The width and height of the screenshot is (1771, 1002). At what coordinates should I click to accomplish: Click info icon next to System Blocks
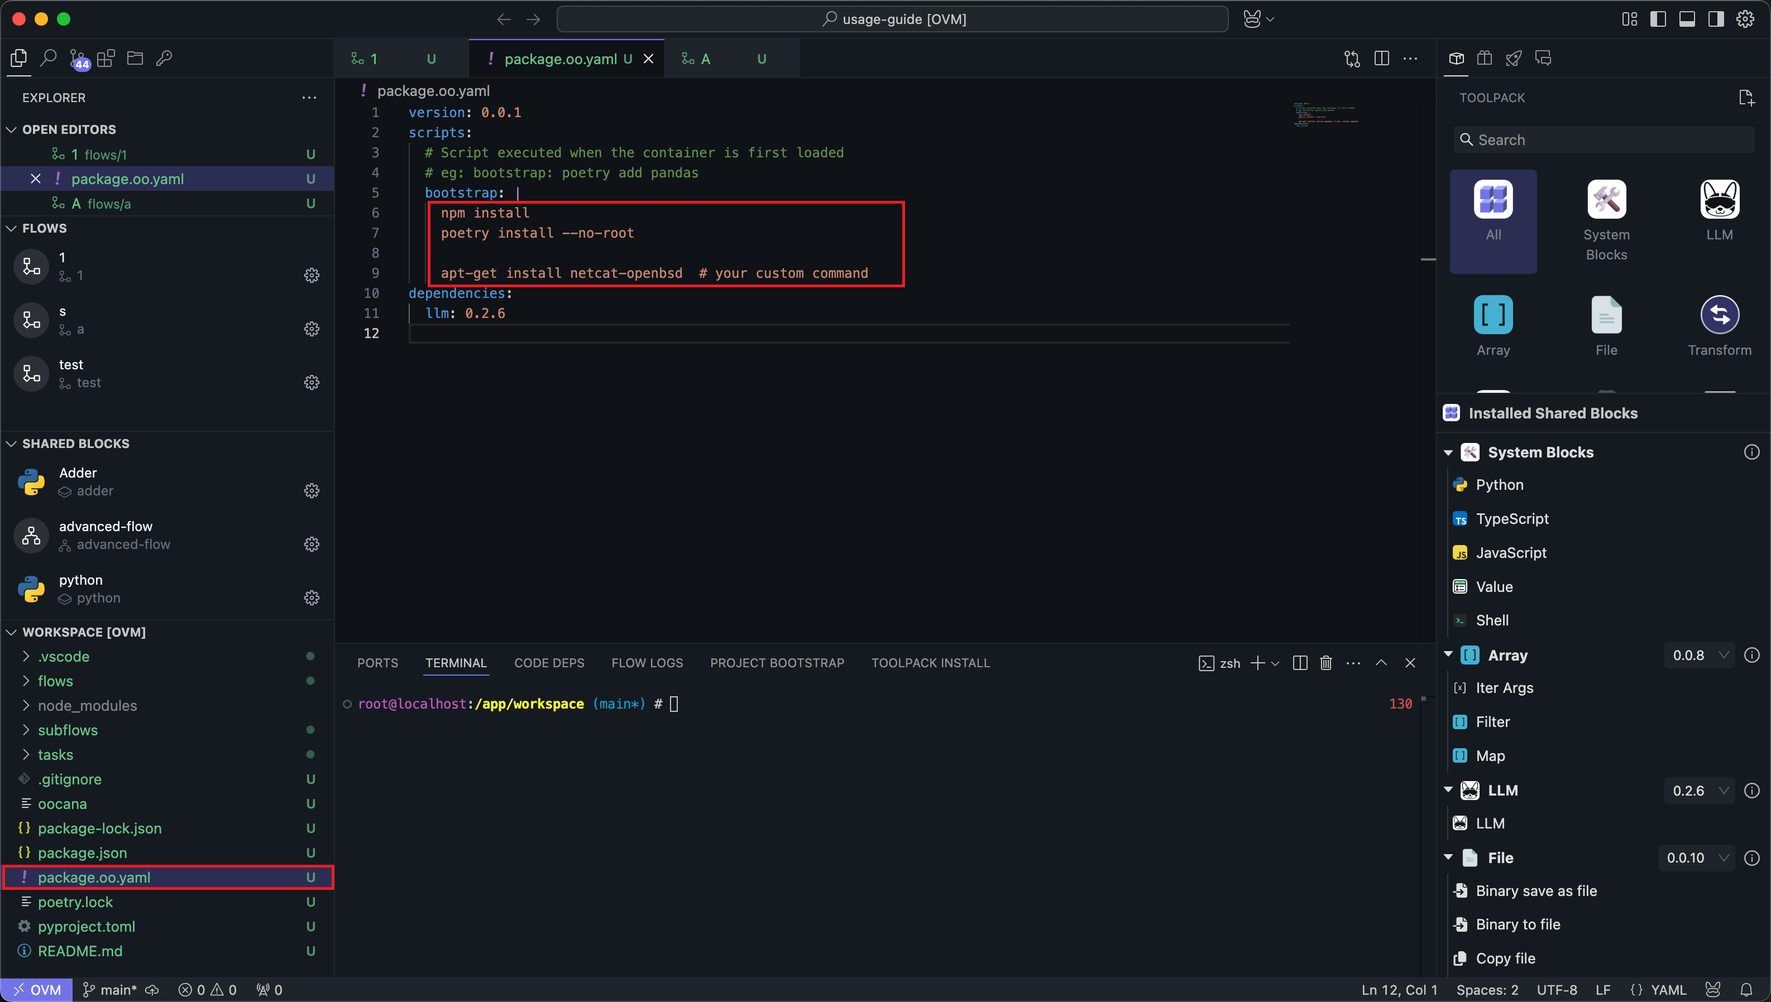pyautogui.click(x=1751, y=452)
